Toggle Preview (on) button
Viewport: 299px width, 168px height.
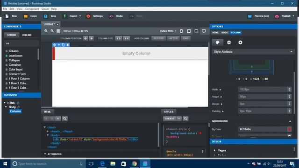(x=258, y=16)
